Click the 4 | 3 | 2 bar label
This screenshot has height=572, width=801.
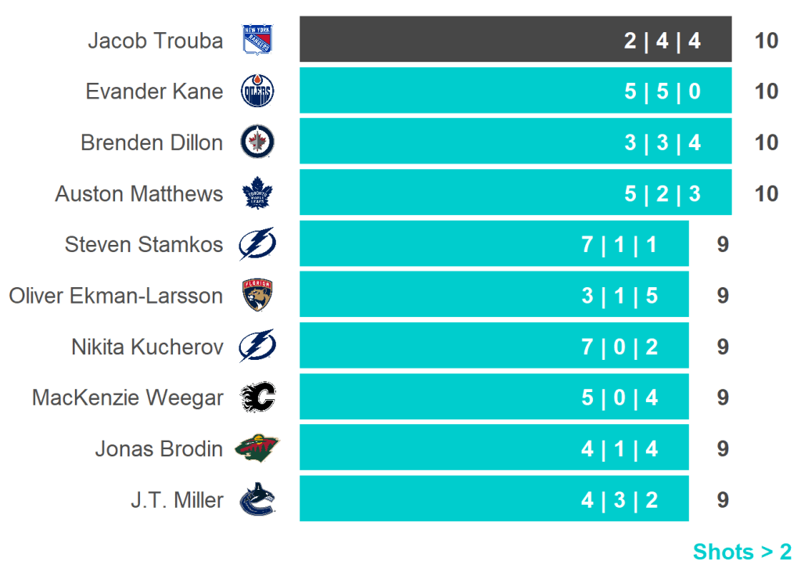(620, 500)
